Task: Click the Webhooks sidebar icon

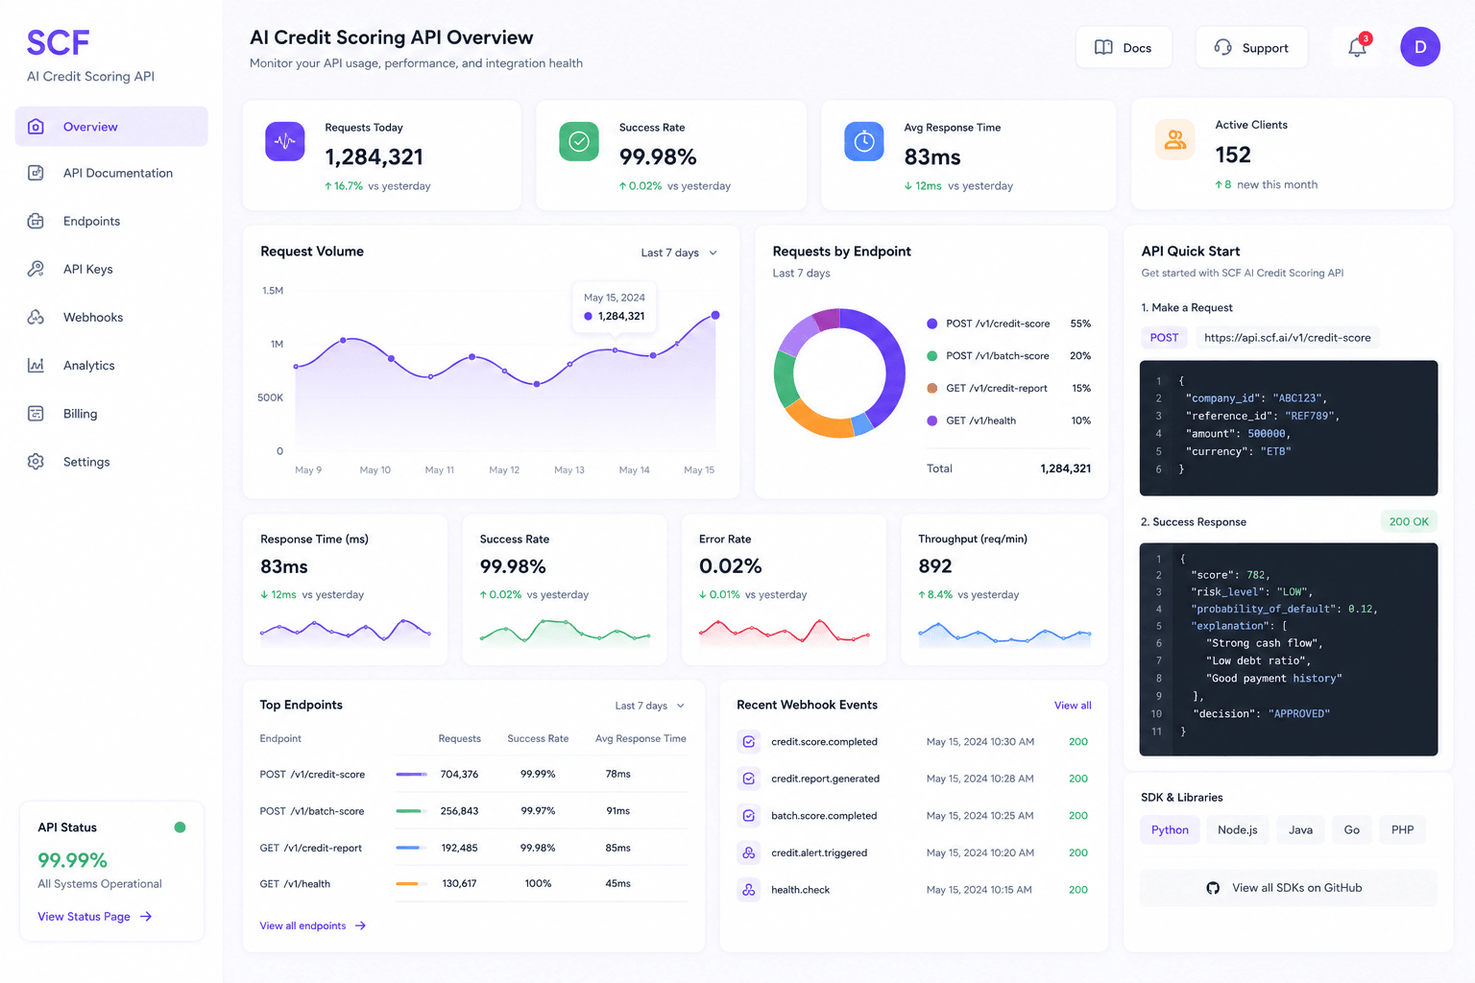Action: [x=36, y=317]
